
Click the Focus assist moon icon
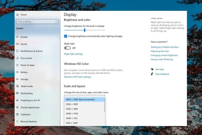[x=17, y=58]
